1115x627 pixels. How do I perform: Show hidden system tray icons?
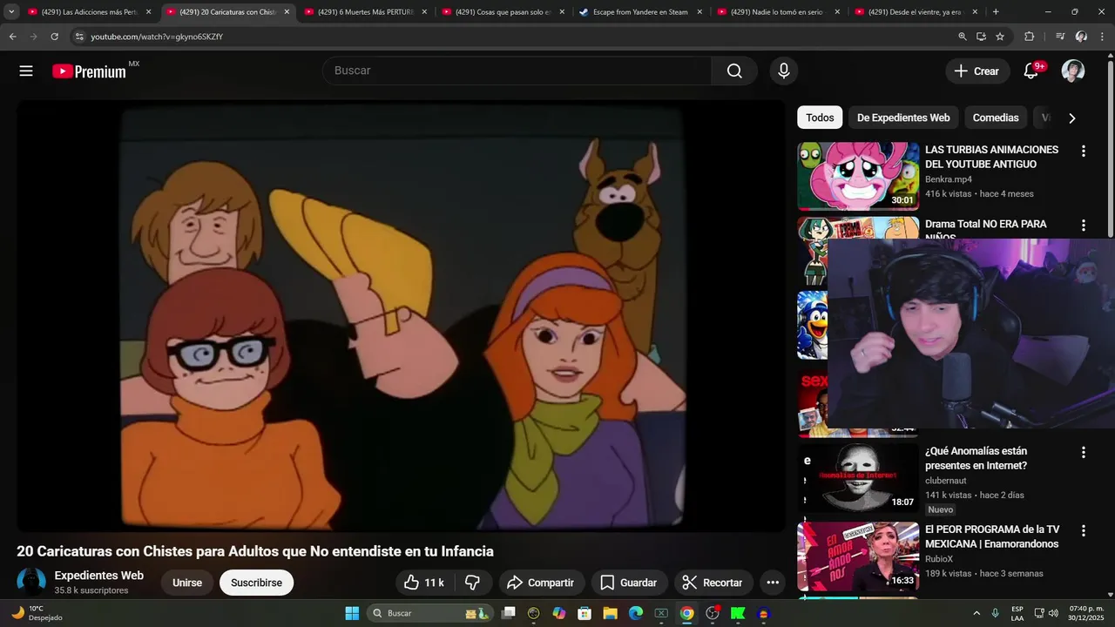(976, 613)
